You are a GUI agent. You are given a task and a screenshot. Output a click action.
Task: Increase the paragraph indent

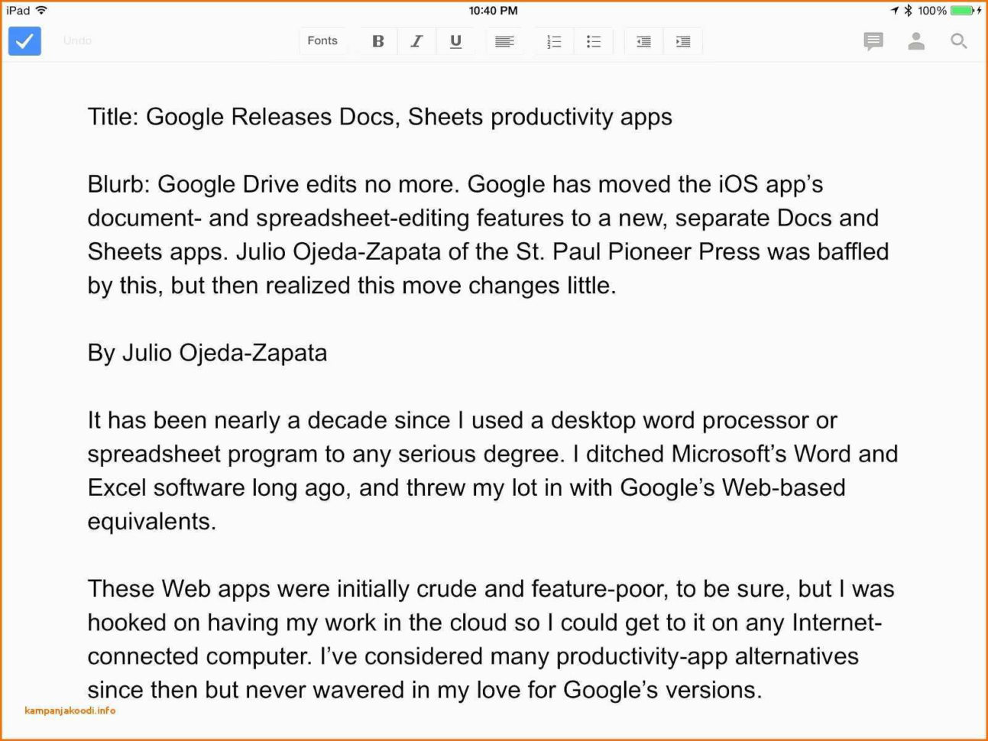(683, 41)
